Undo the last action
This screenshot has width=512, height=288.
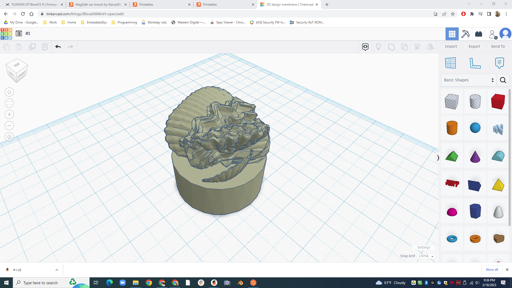pyautogui.click(x=58, y=46)
